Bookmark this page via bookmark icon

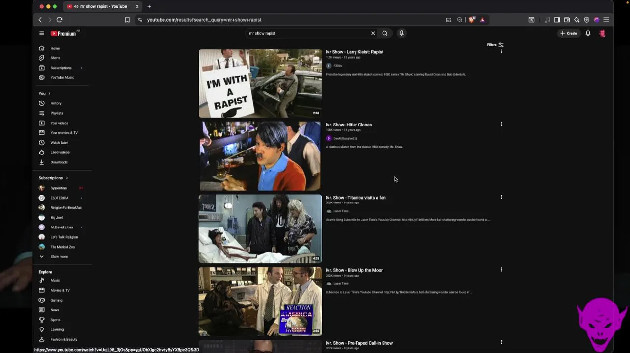coord(127,20)
